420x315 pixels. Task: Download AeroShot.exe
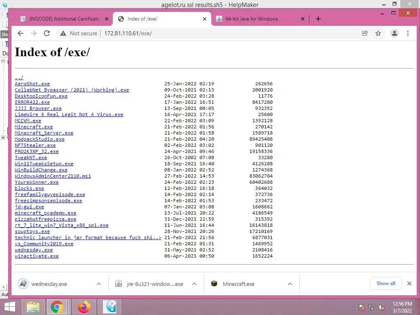tap(32, 84)
